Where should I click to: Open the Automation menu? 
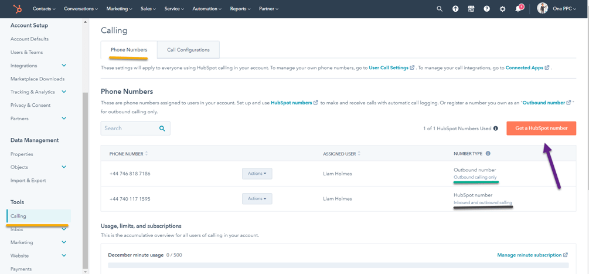click(207, 9)
